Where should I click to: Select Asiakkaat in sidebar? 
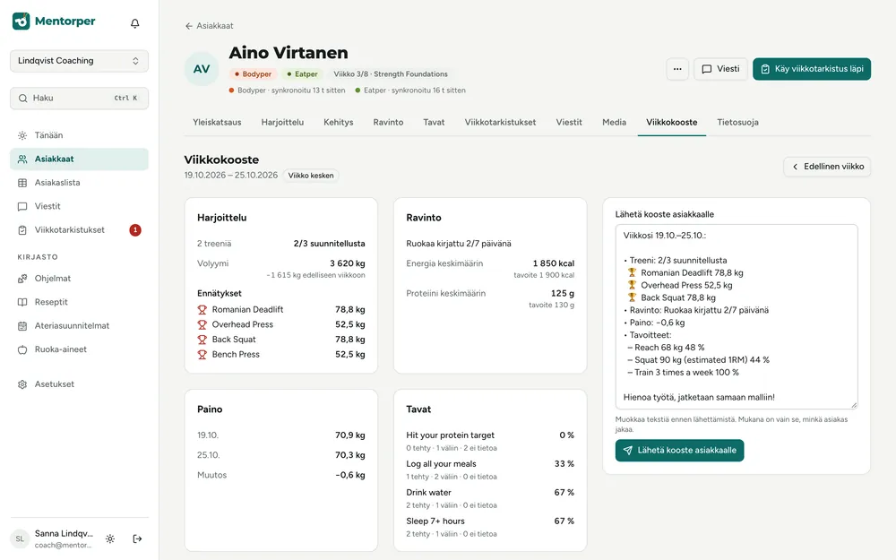[79, 159]
